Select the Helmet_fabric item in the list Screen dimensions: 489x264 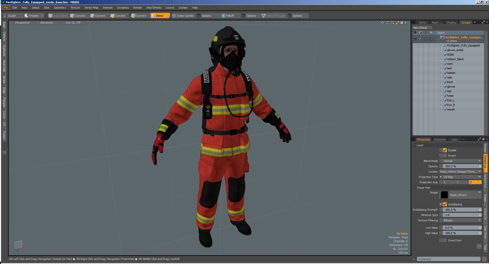click(x=455, y=59)
